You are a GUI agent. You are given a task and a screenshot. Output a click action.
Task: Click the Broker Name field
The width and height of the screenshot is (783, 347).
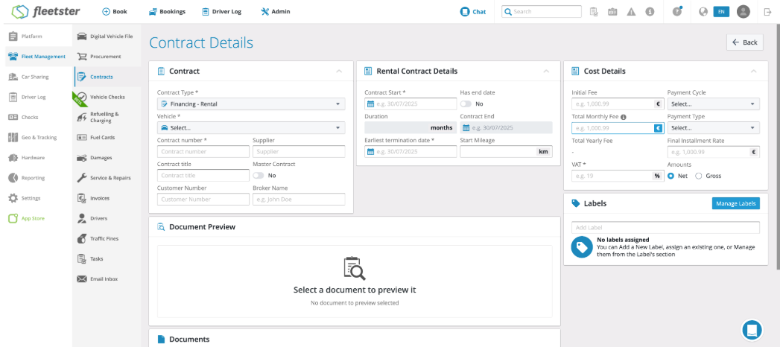coord(299,200)
